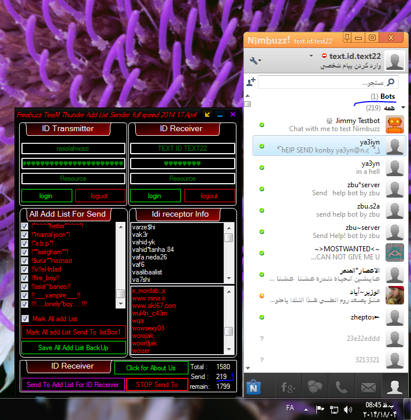Click ID Transmitter loguot button

(100, 196)
